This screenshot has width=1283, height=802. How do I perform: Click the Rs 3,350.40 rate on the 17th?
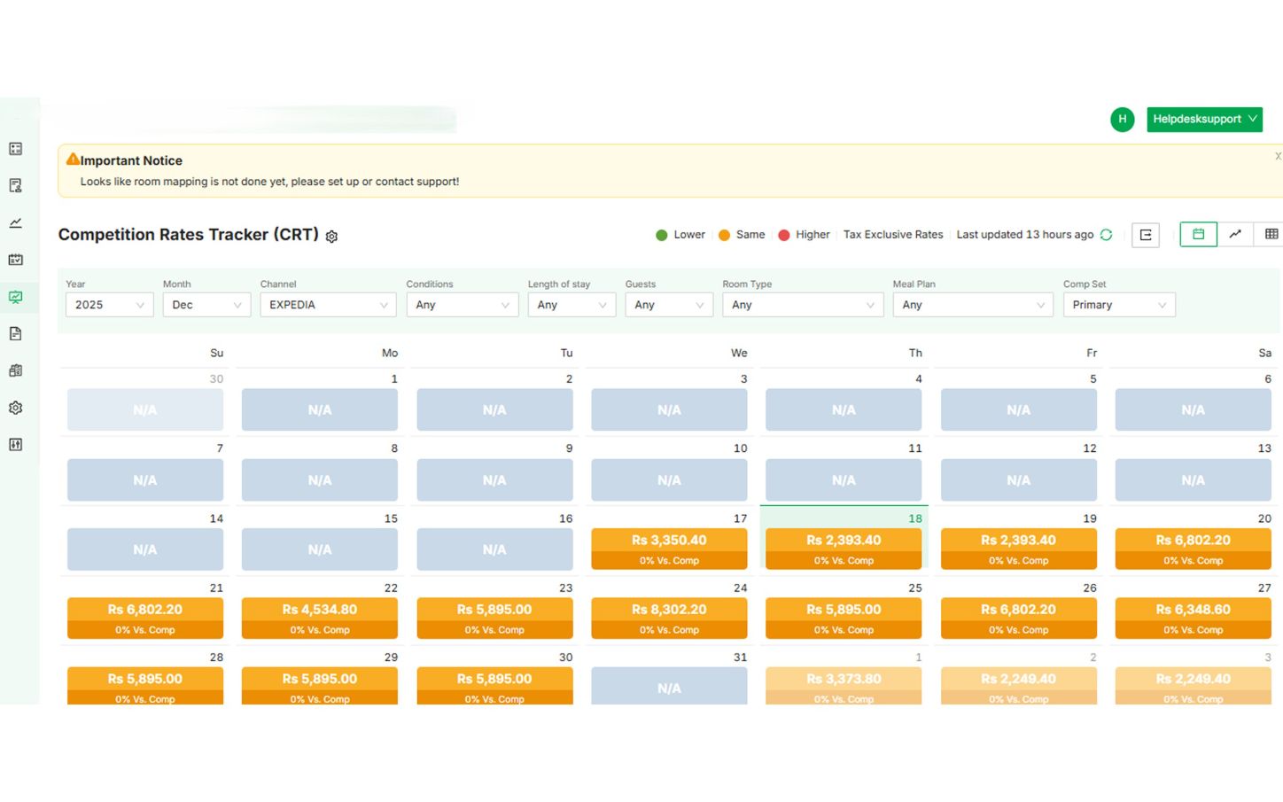(669, 541)
